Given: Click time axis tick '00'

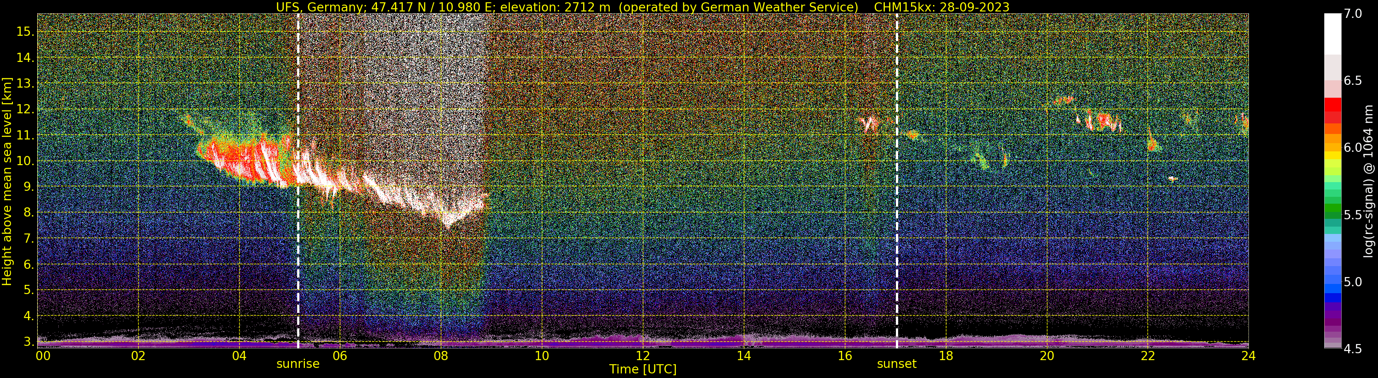Looking at the screenshot, I should pyautogui.click(x=43, y=356).
